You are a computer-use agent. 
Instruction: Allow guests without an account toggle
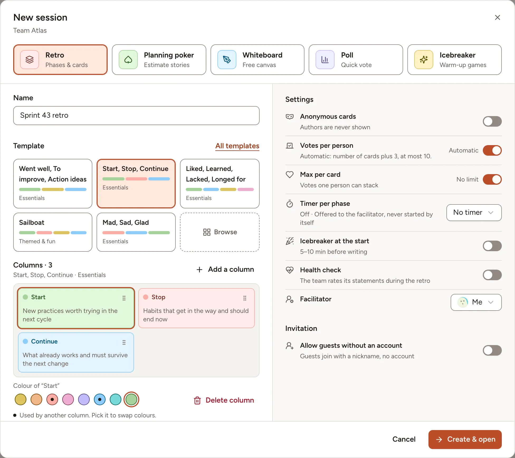(492, 350)
